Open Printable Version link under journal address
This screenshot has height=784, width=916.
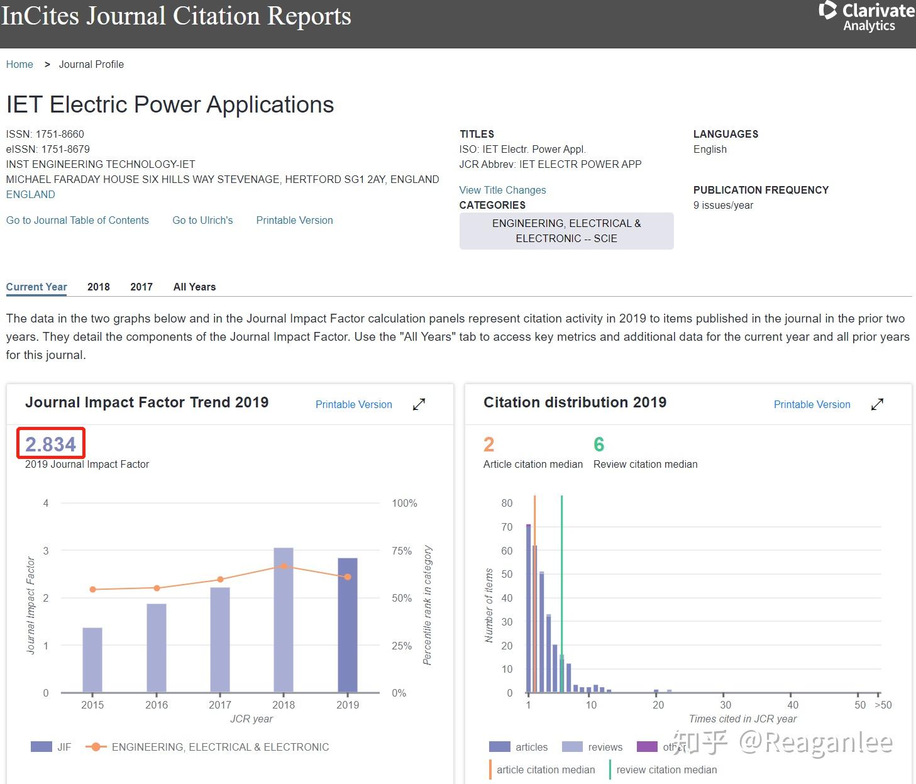coord(294,220)
